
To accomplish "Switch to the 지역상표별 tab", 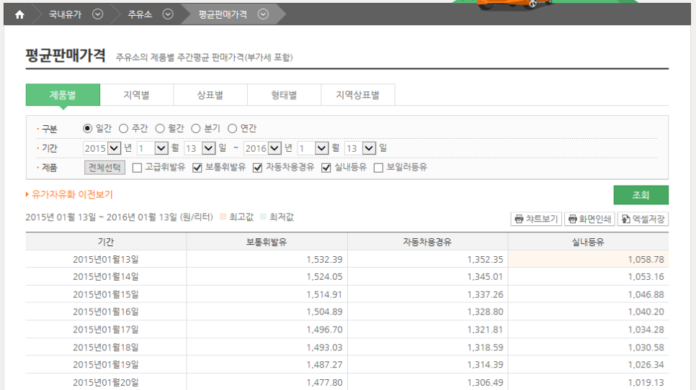I will pos(358,95).
